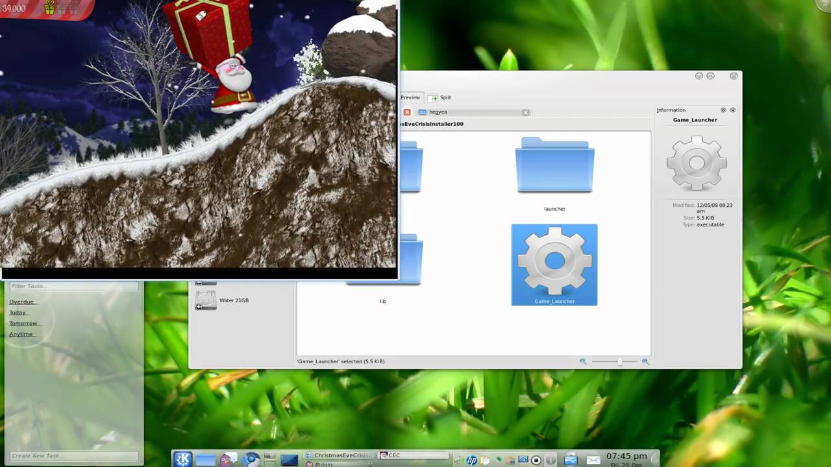Launch Pidgin from the panel's purple bird icon
The height and width of the screenshot is (467, 831).
pos(228,460)
